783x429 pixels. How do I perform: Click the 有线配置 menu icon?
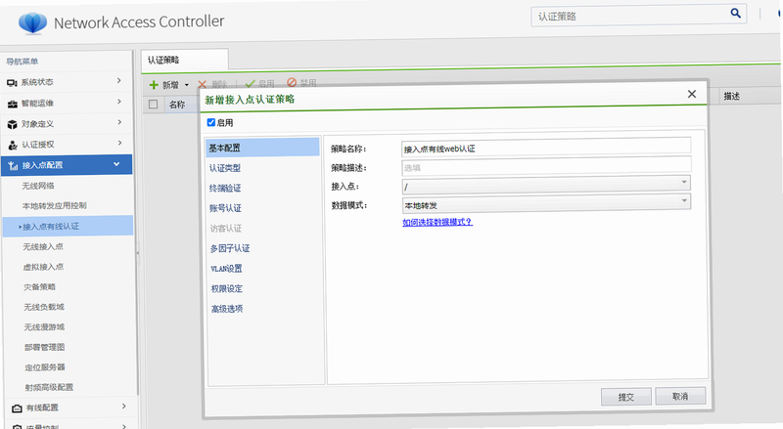17,408
